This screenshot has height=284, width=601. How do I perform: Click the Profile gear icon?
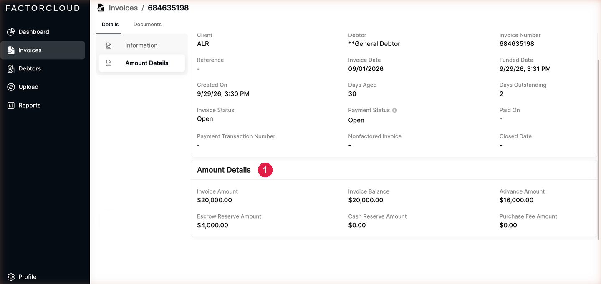(11, 277)
